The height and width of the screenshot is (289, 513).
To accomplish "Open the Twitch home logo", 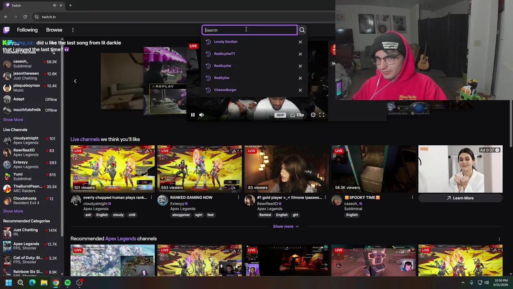I will click(6, 30).
